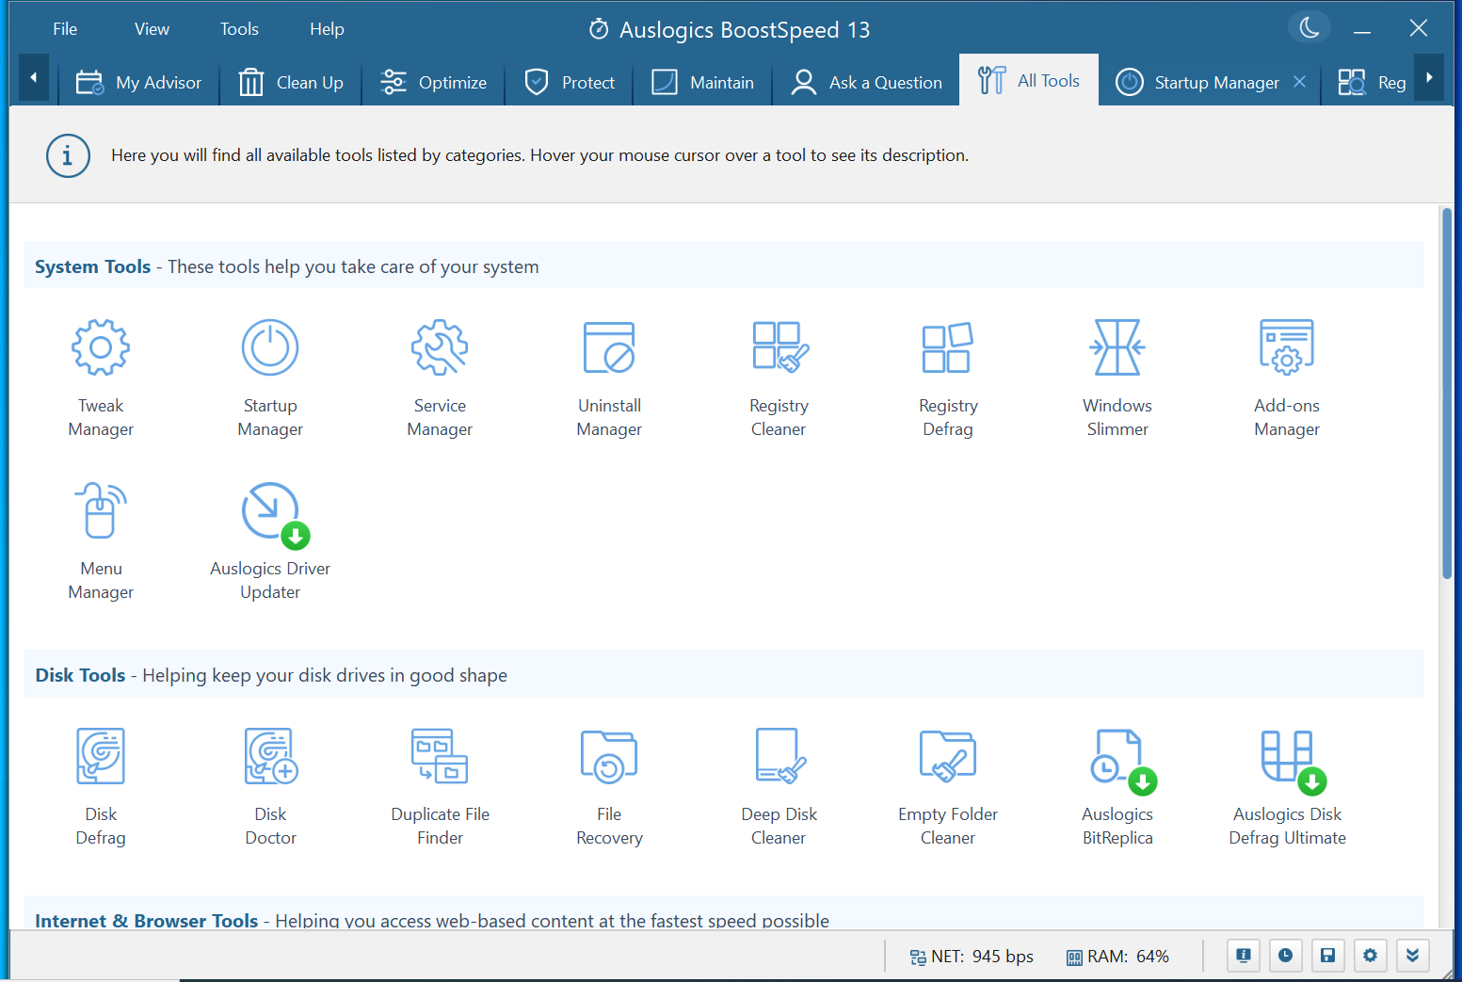Select the All Tools tab

(x=1029, y=81)
